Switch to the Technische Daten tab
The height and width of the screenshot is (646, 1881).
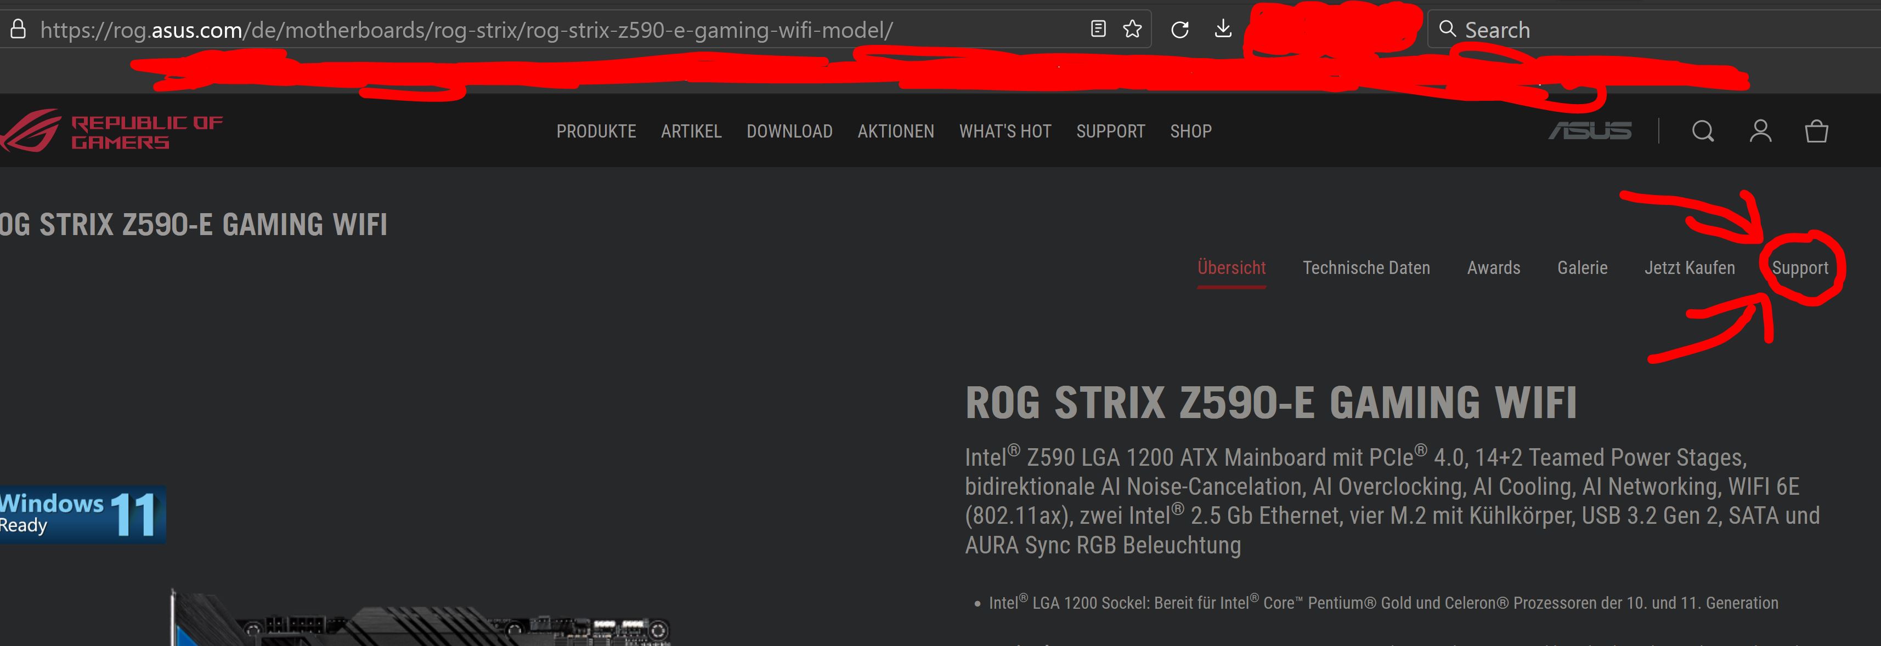tap(1365, 267)
